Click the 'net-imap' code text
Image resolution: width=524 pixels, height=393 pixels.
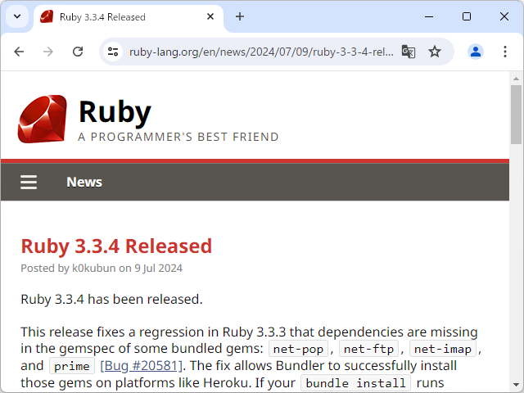point(443,350)
